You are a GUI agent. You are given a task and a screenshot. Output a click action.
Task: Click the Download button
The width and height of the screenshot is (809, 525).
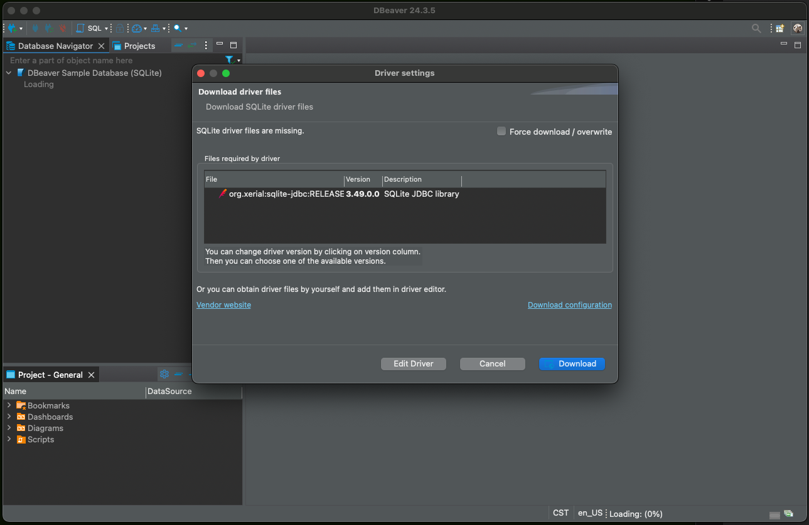pyautogui.click(x=571, y=363)
